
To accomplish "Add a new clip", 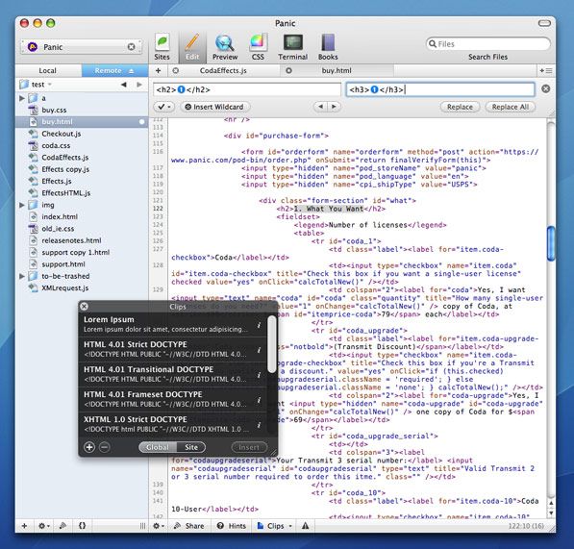I will click(89, 447).
